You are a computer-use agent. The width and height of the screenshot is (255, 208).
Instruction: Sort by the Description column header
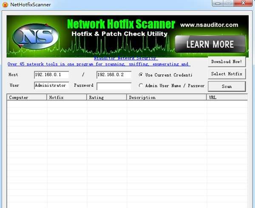pyautogui.click(x=166, y=97)
